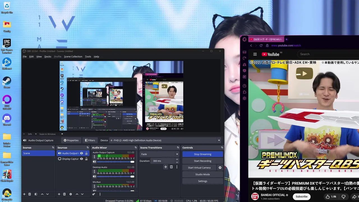Pop out the Scenes dock
The height and width of the screenshot is (202, 359).
[53, 148]
